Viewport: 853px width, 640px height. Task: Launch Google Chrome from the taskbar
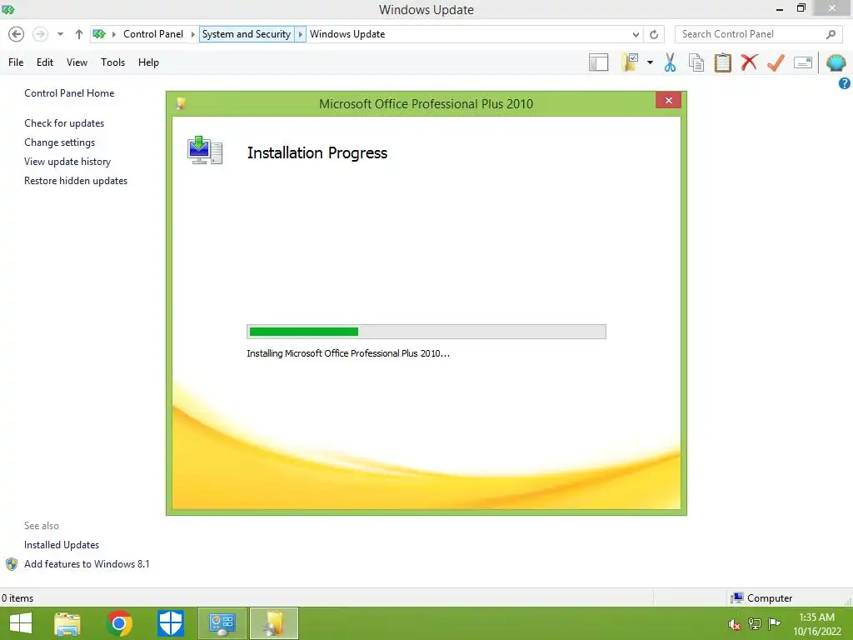(x=119, y=623)
